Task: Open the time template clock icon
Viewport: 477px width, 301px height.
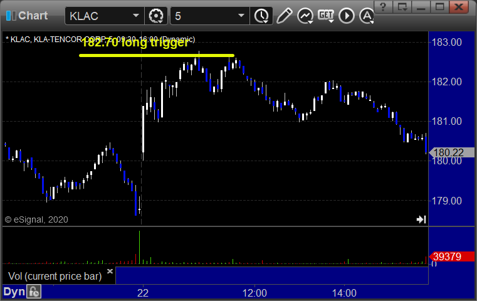Action: point(261,16)
